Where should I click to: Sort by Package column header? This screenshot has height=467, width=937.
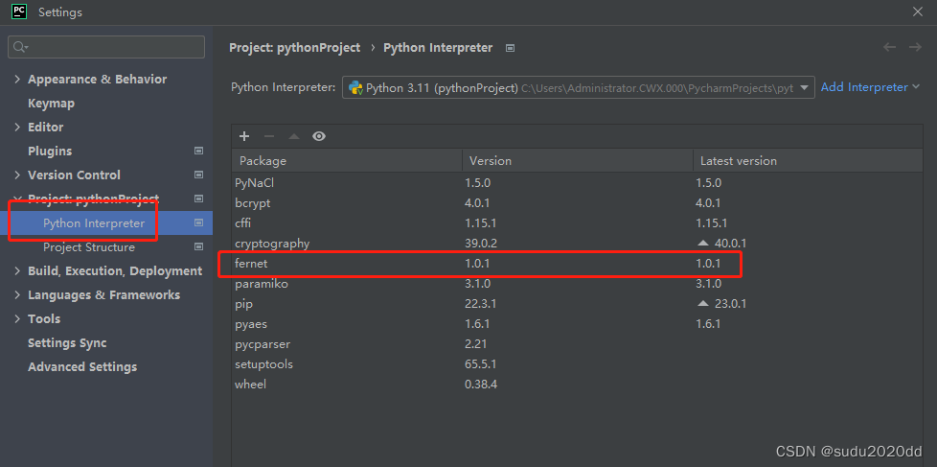347,161
